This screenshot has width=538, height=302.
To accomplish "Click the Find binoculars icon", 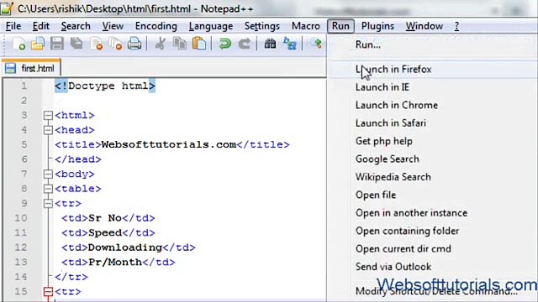I will point(270,44).
